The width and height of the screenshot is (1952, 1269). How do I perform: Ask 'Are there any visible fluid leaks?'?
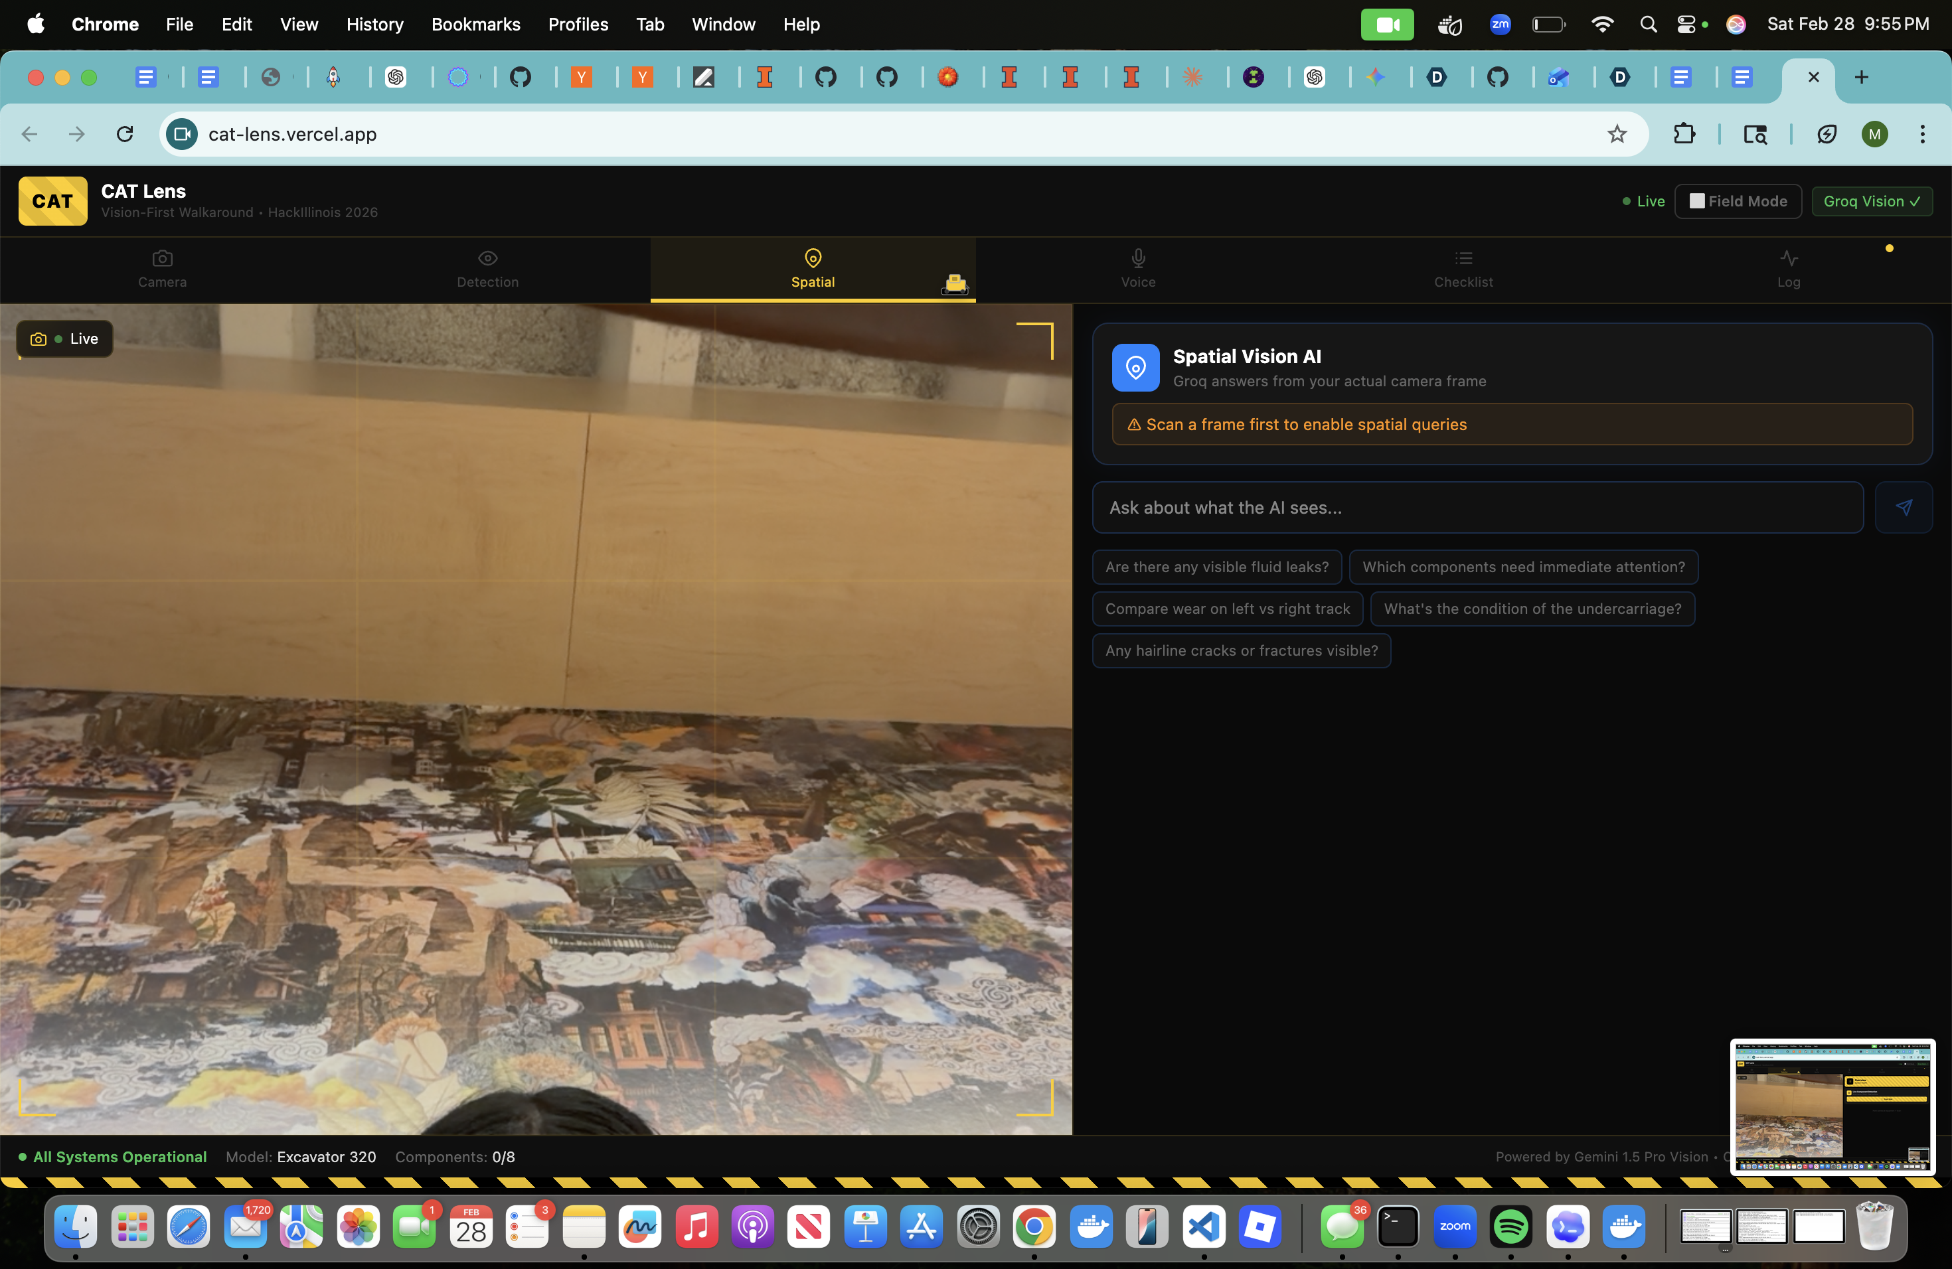click(1216, 566)
